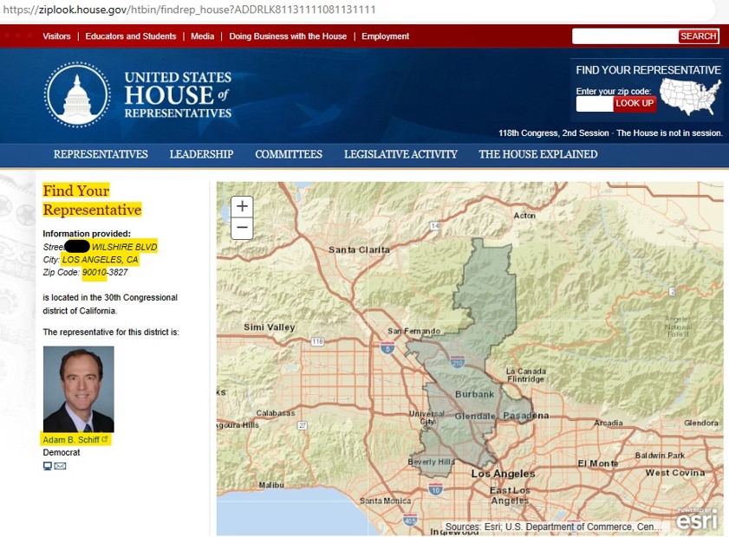
Task: Click Malibu label on the map
Action: (271, 485)
